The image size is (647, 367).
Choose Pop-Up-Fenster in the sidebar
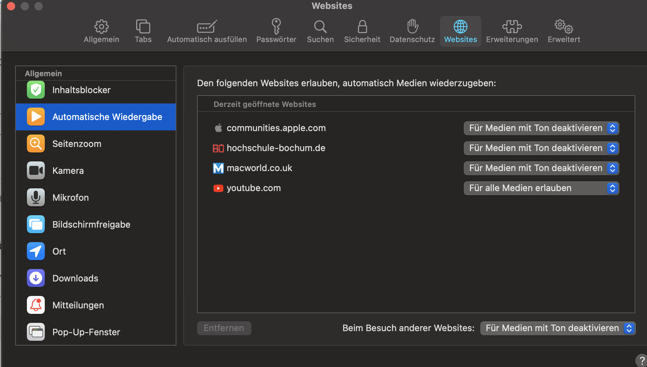86,332
